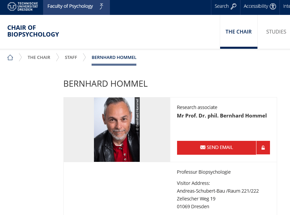This screenshot has height=215, width=290.
Task: Click the Accessibility person icon
Action: tap(273, 6)
